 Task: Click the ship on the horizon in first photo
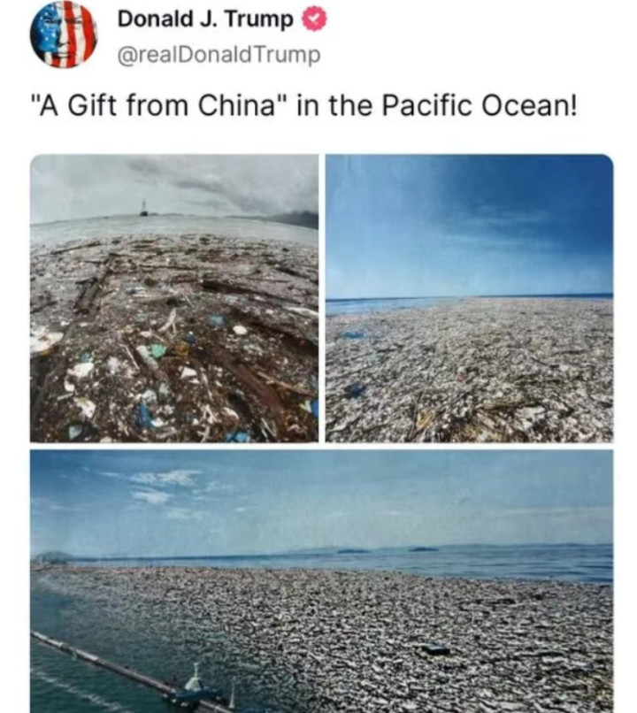click(x=143, y=208)
